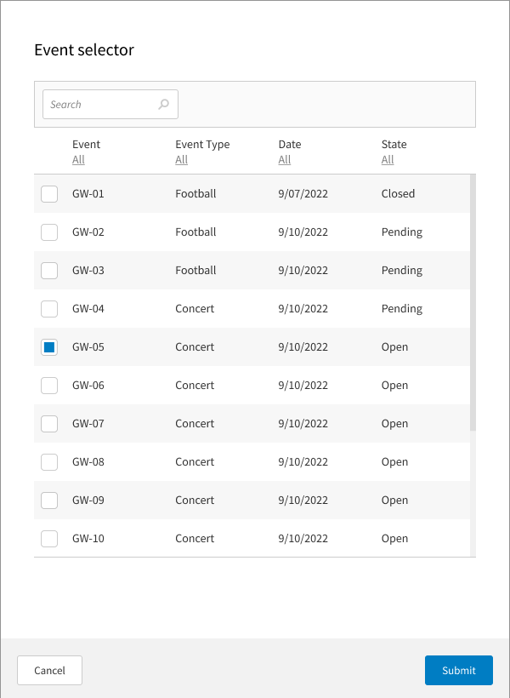Viewport: 510px width, 698px height.
Task: Select the GW-10 concert event
Action: click(48, 538)
